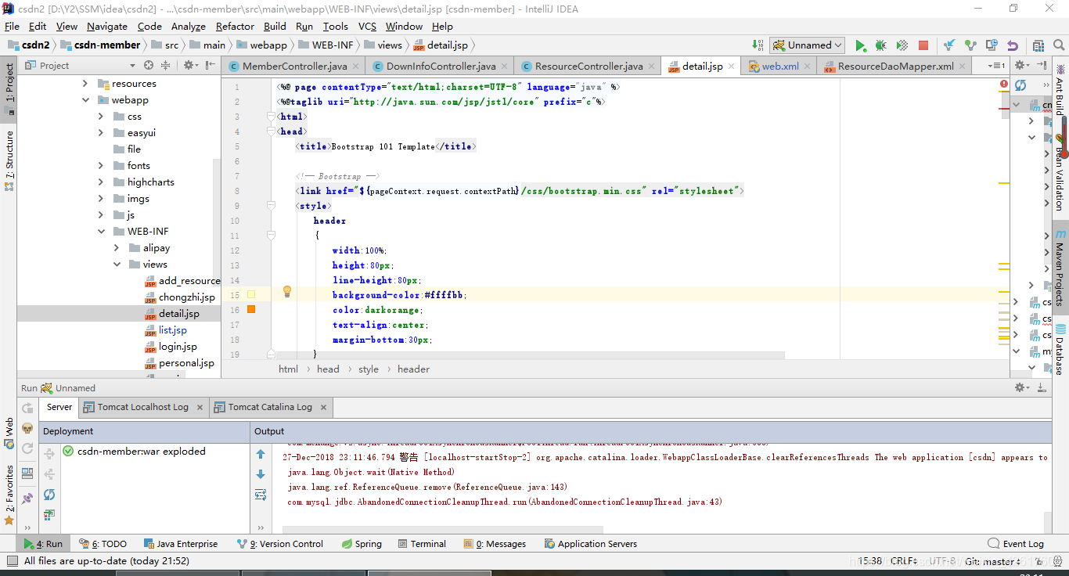
Task: Expand the alipay folder
Action: tap(117, 248)
